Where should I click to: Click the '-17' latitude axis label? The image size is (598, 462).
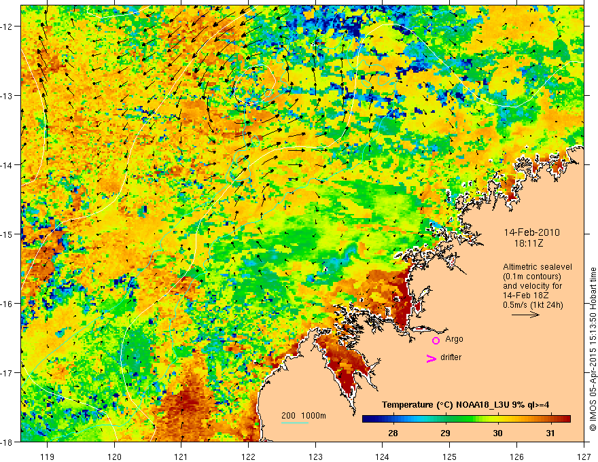(7, 373)
